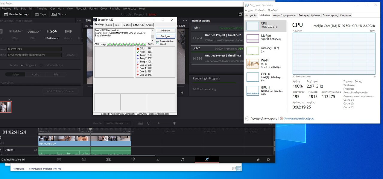Switch to the Clock tab in SpeedFan
The width and height of the screenshot is (383, 179).
coord(109,25)
